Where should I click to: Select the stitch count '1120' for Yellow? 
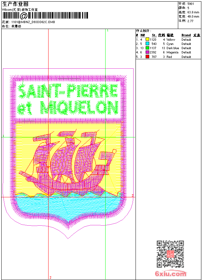pyautogui.click(x=153, y=40)
